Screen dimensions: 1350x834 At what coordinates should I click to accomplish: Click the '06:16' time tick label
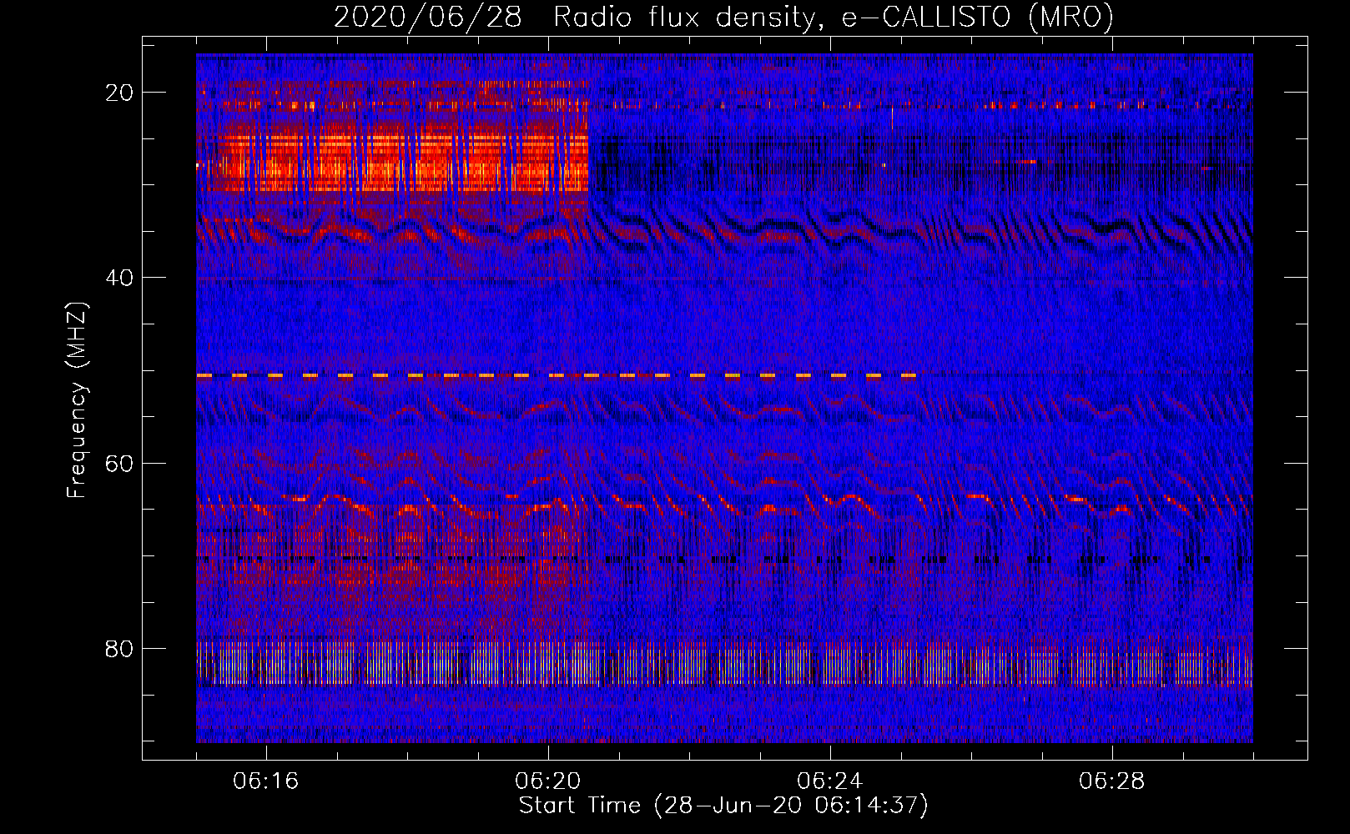point(265,781)
